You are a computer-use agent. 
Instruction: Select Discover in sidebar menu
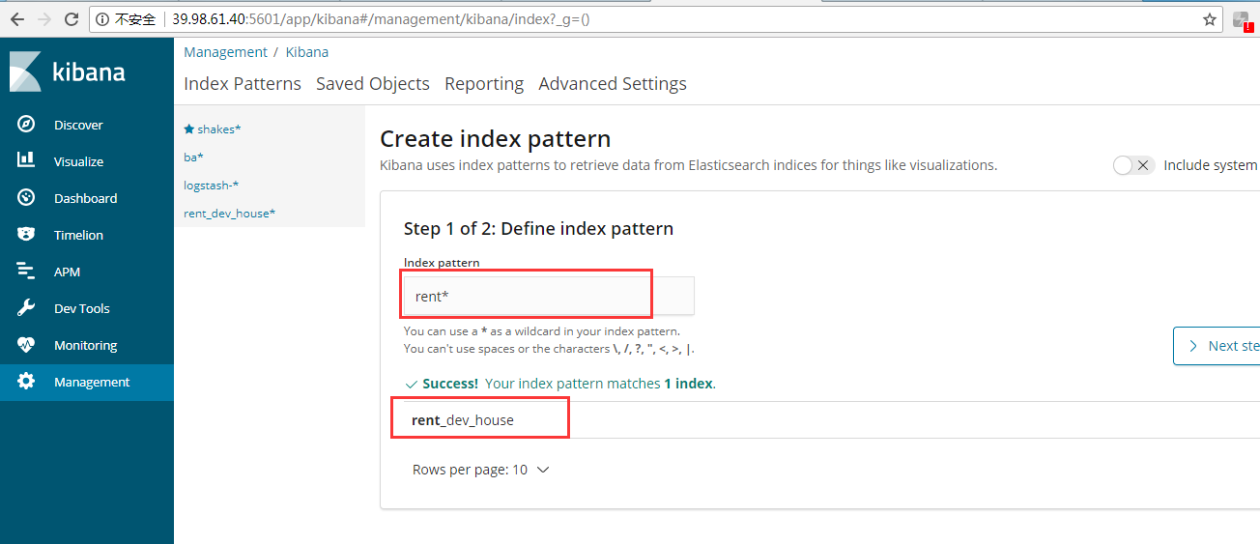(78, 125)
